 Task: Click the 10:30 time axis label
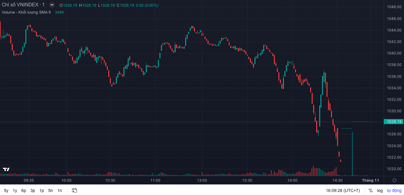pos(110,180)
